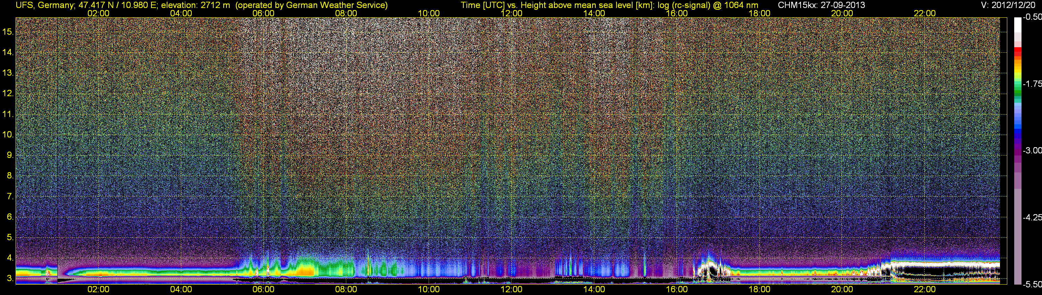The height and width of the screenshot is (295, 1042).
Task: Click the 'elevation: 2712 m' text
Action: 196,5
